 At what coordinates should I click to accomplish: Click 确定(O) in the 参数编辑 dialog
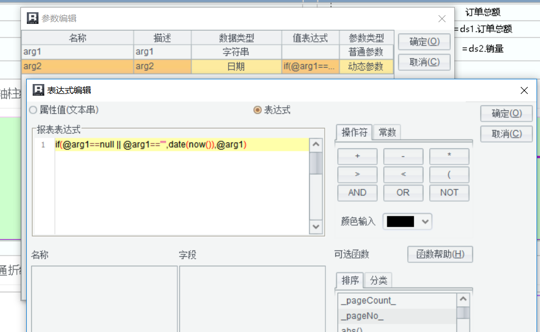click(425, 41)
